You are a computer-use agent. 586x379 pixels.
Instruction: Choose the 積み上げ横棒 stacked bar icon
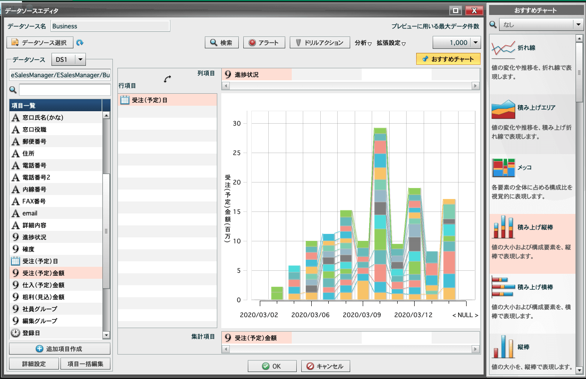[503, 287]
